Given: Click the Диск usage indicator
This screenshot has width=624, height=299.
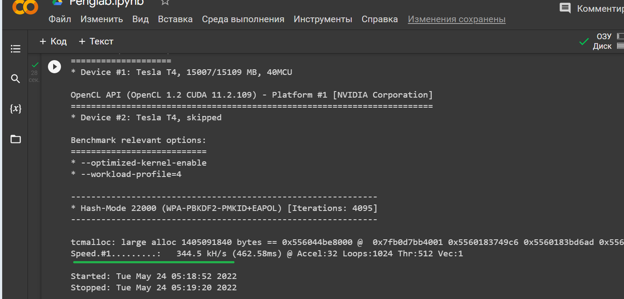Looking at the screenshot, I should [x=608, y=46].
